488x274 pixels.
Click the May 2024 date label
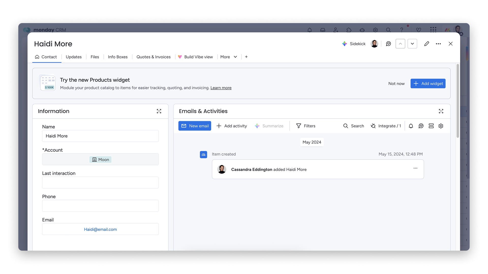pyautogui.click(x=312, y=142)
